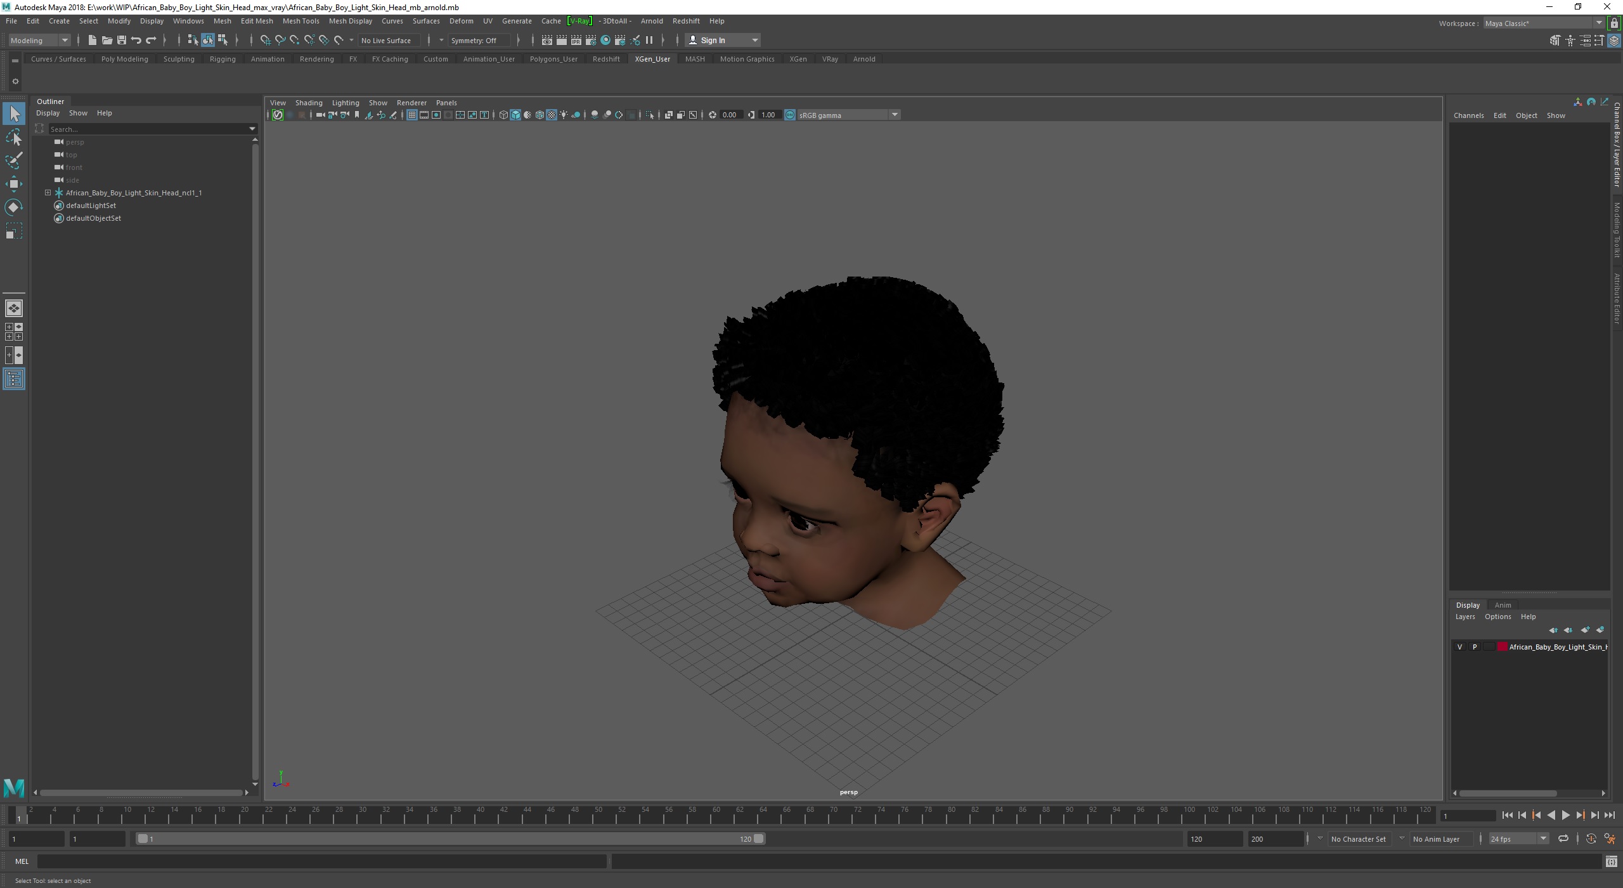Select by hierarchy mode icon
1623x888 pixels.
(193, 40)
